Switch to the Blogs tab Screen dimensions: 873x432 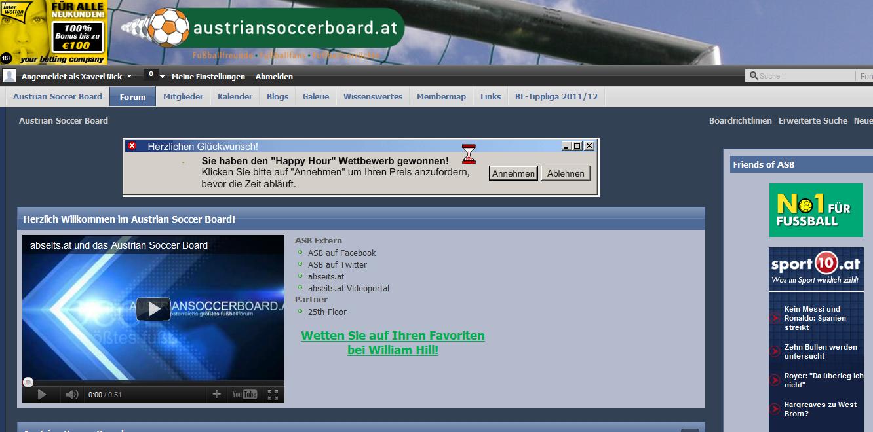tap(277, 96)
